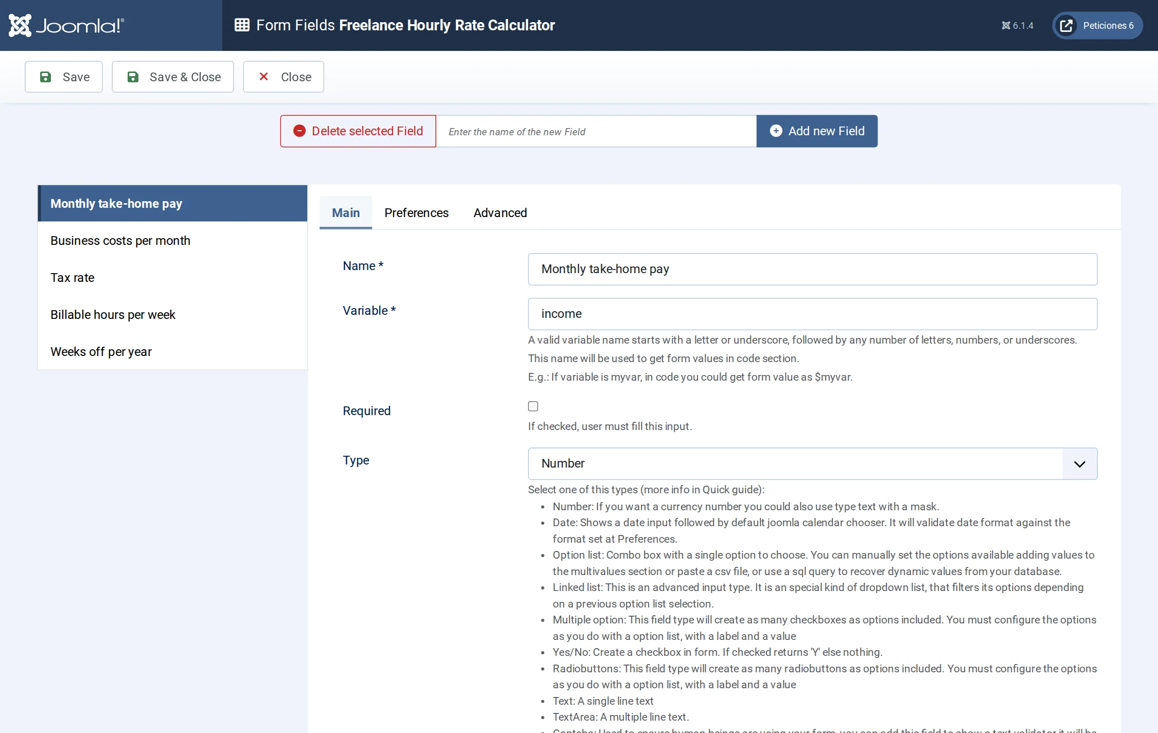The image size is (1158, 733).
Task: Click the Variable * label
Action: [370, 311]
